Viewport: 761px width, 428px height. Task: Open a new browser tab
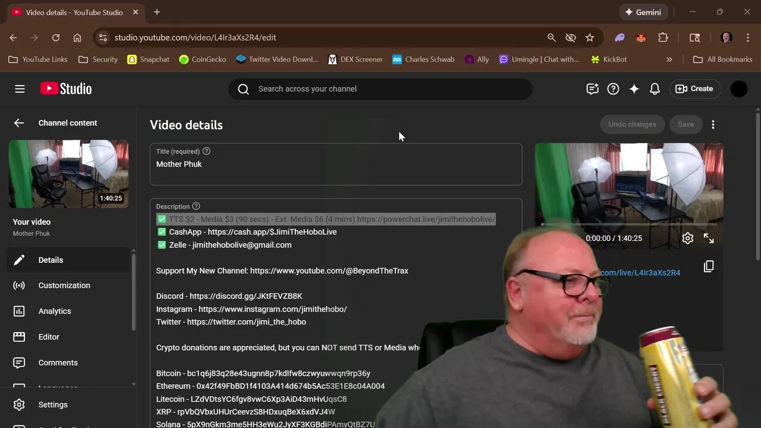pos(157,12)
